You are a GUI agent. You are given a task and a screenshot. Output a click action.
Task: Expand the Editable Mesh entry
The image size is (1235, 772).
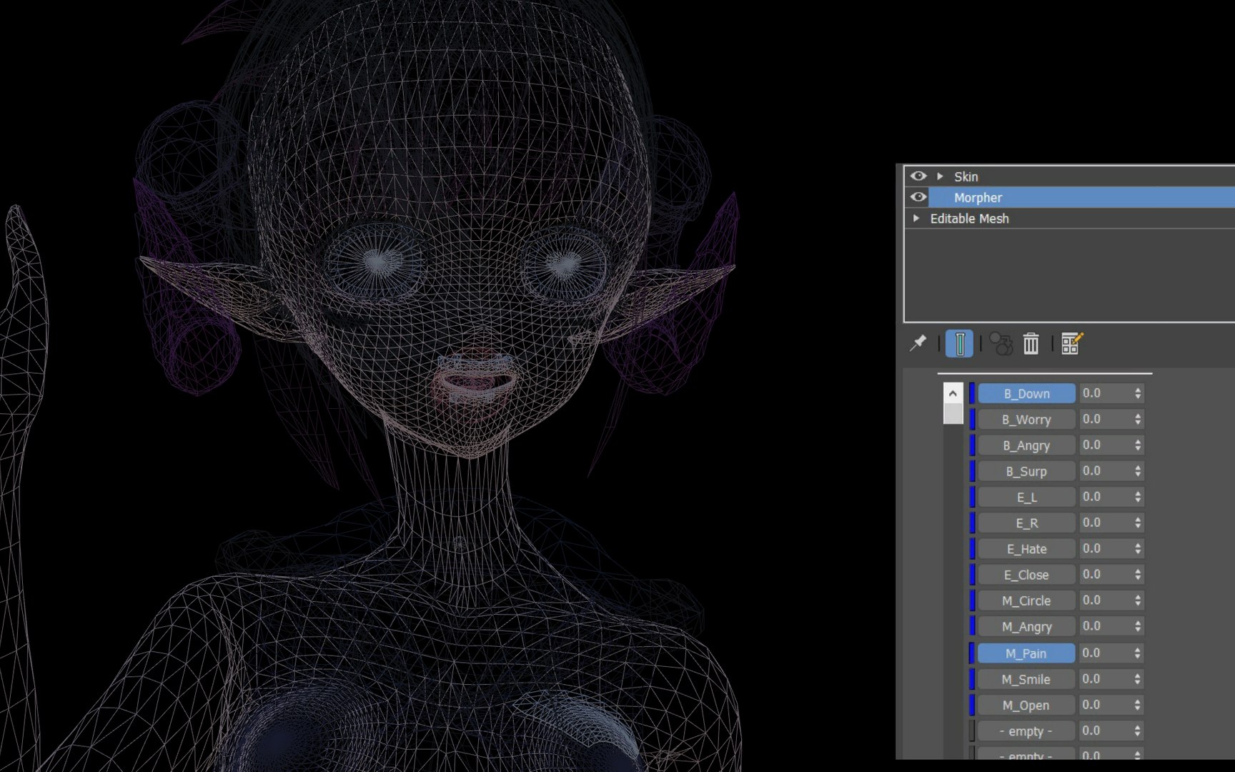916,218
